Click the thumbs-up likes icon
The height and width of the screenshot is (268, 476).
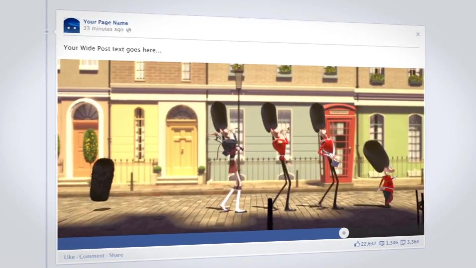coord(357,244)
